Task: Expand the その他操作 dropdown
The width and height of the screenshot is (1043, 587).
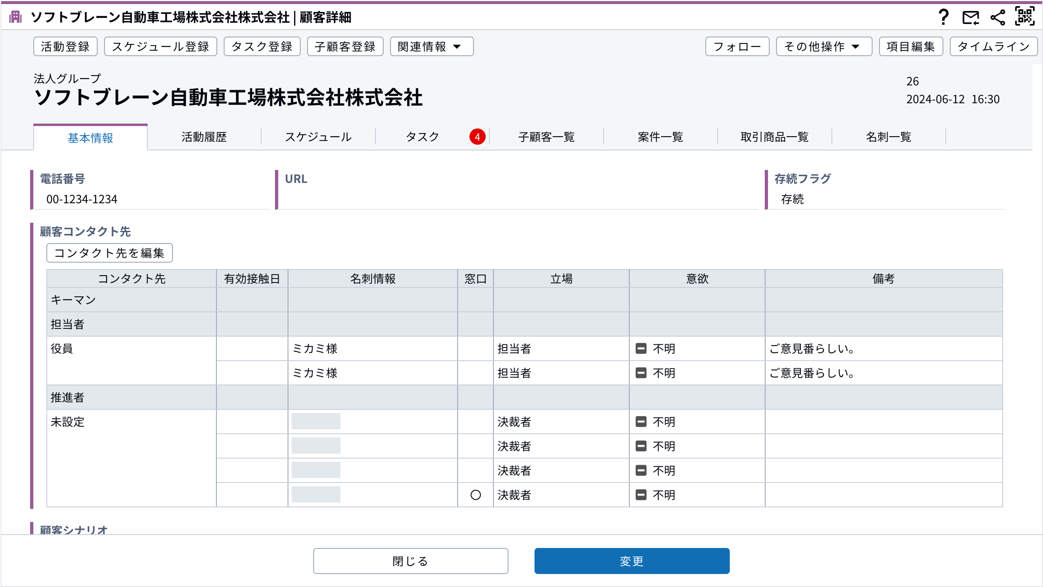Action: click(824, 46)
